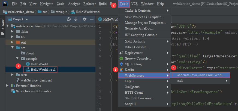Click the Groovy Console icon in menu
The width and height of the screenshot is (238, 111).
(121, 58)
